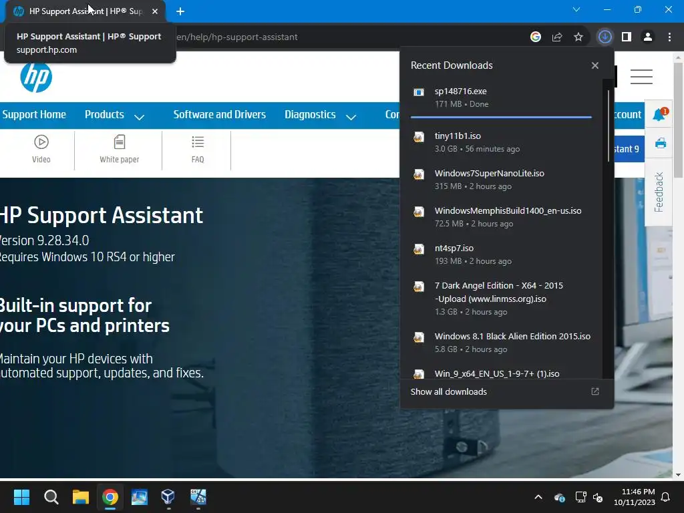Open Chrome three-dot menu

tap(669, 37)
